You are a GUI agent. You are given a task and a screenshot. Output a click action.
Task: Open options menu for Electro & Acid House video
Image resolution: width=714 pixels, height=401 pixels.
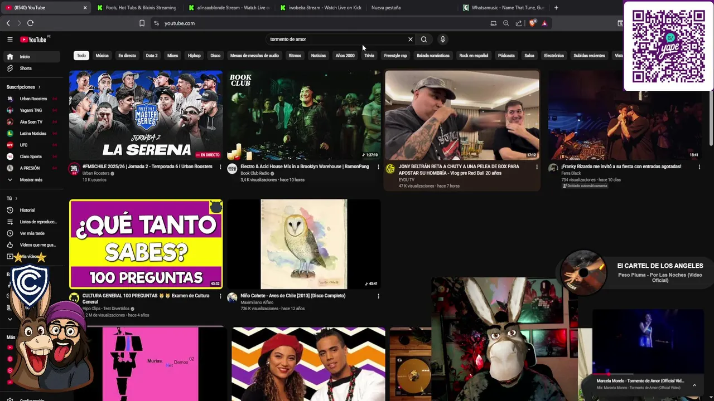379,167
